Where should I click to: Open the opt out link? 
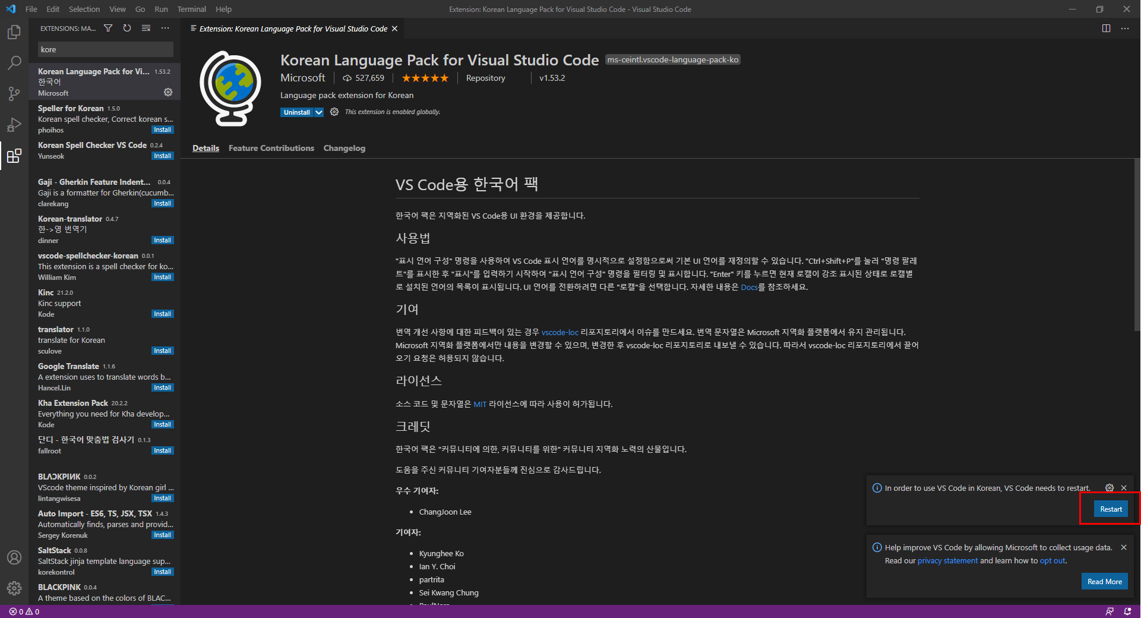[x=1052, y=560]
